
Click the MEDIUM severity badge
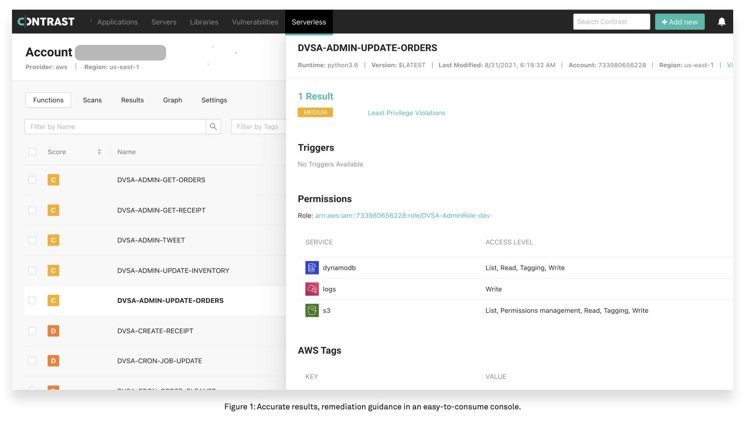coord(315,113)
